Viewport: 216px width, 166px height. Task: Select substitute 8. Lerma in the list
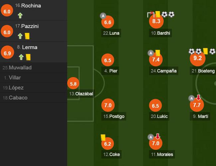(34, 52)
